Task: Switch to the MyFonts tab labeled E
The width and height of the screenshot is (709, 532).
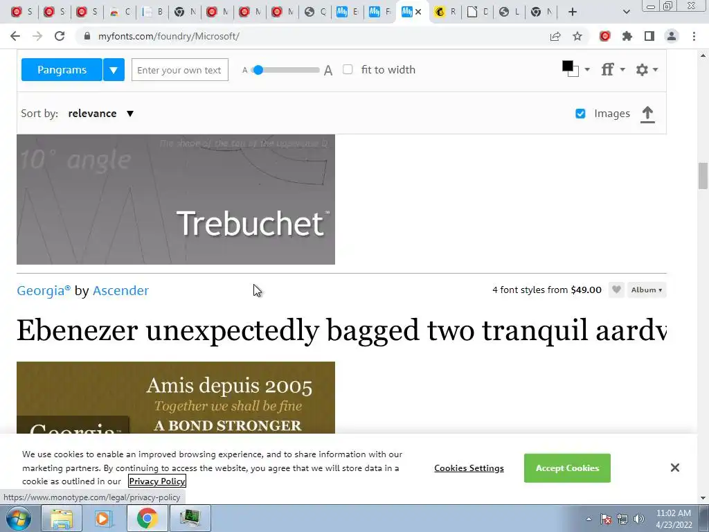Action: tap(348, 12)
